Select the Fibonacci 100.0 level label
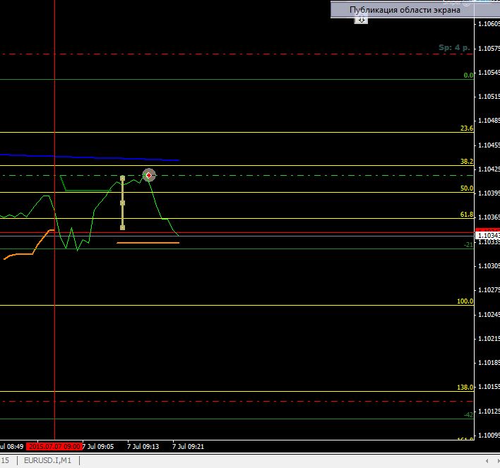 [x=465, y=301]
